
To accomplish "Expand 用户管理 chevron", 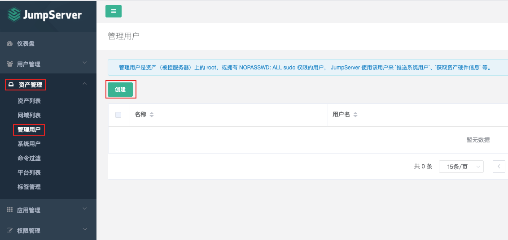I will (x=85, y=62).
